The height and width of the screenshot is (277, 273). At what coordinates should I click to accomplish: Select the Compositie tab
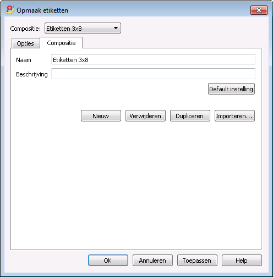[x=61, y=43]
